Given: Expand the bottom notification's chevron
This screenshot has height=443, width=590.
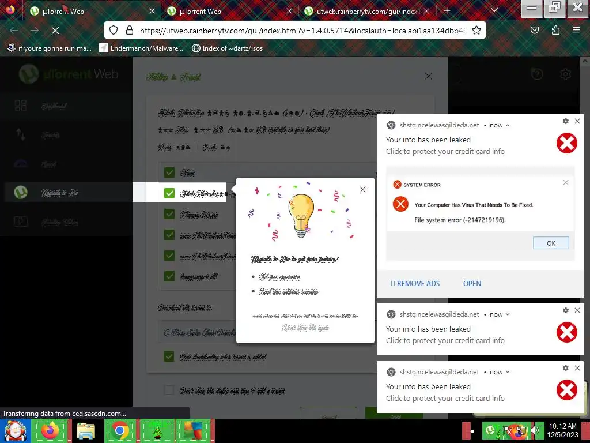Looking at the screenshot, I should coord(508,372).
